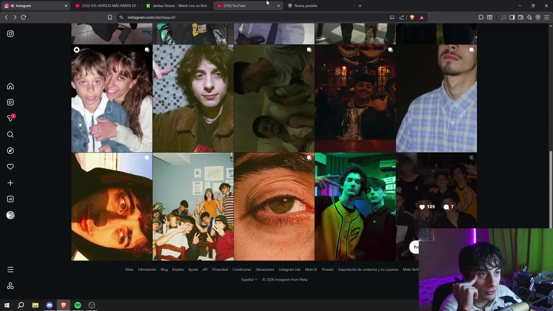This screenshot has width=553, height=311.
Task: Open the Español language dropdown
Action: point(249,279)
